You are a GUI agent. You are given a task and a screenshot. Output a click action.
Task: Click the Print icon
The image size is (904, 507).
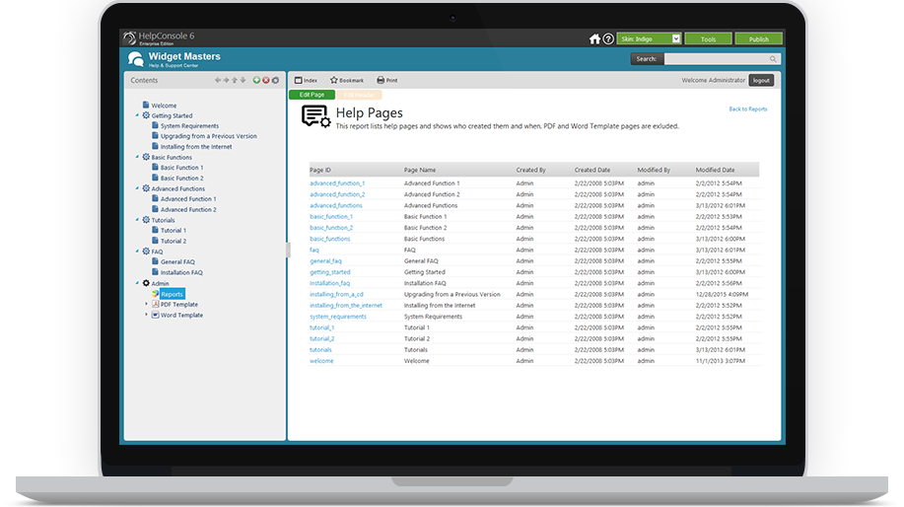tap(381, 80)
